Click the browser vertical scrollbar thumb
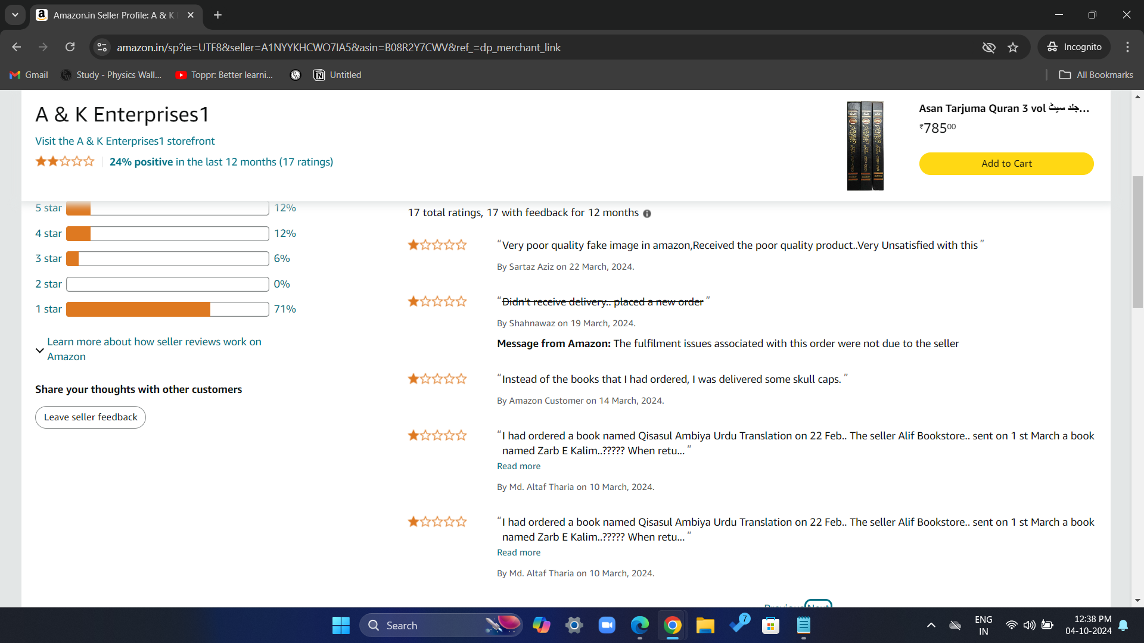Viewport: 1144px width, 643px height. click(x=1137, y=241)
